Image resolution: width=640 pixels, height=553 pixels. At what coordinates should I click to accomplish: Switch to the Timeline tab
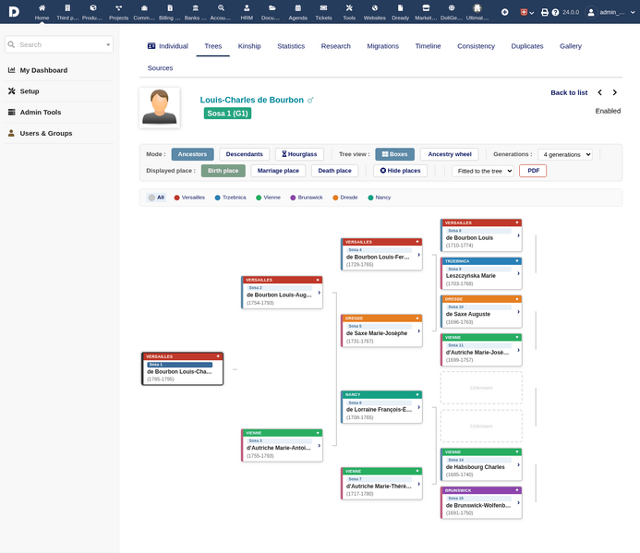click(429, 46)
